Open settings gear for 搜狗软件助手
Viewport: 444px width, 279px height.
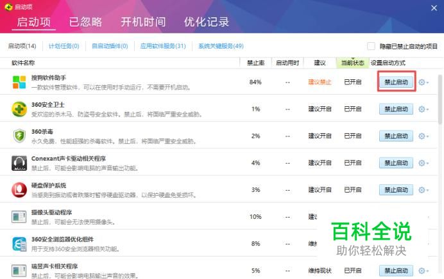point(423,82)
